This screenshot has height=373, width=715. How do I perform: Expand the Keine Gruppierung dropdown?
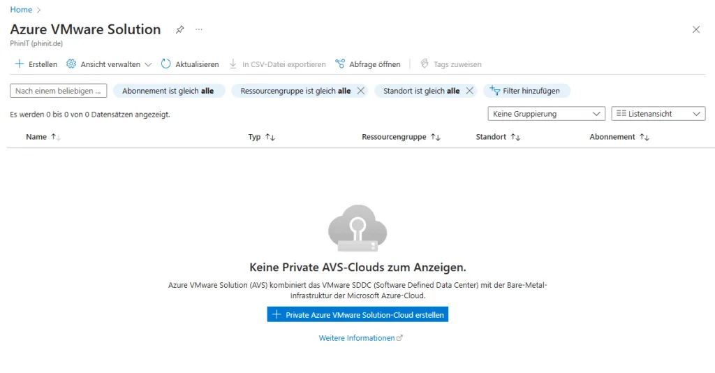click(x=546, y=114)
